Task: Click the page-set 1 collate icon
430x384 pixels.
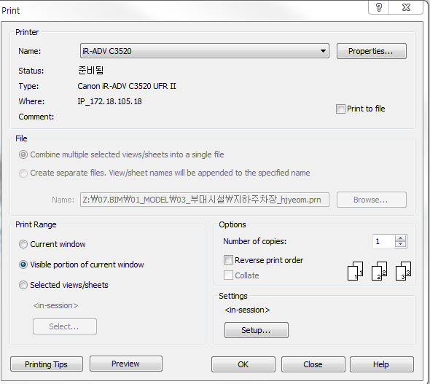Action: point(355,271)
